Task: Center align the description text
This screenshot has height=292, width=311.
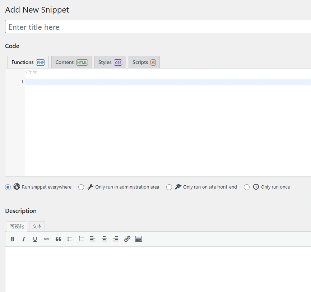Action: (104, 239)
